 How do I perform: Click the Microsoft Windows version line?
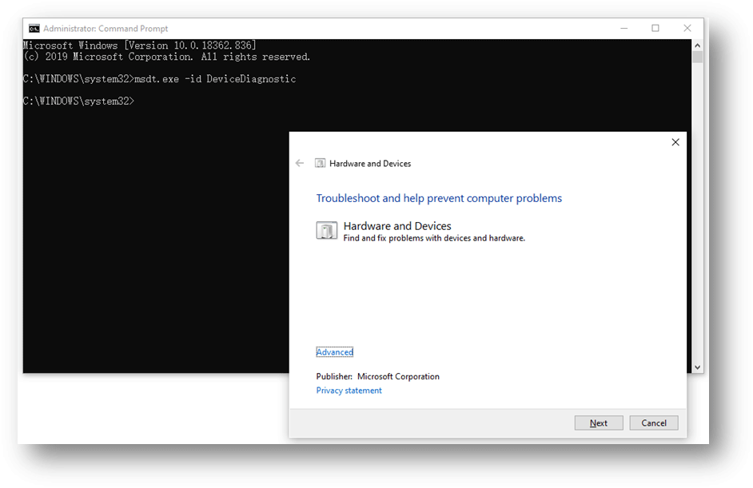[140, 46]
